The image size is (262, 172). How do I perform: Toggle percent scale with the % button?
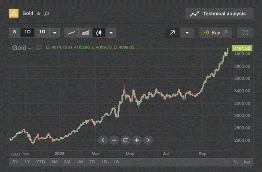pos(235,162)
